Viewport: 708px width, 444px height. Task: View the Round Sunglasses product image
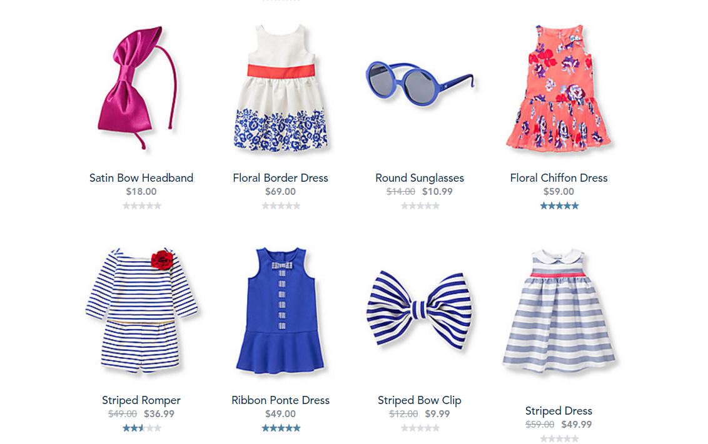(x=420, y=84)
